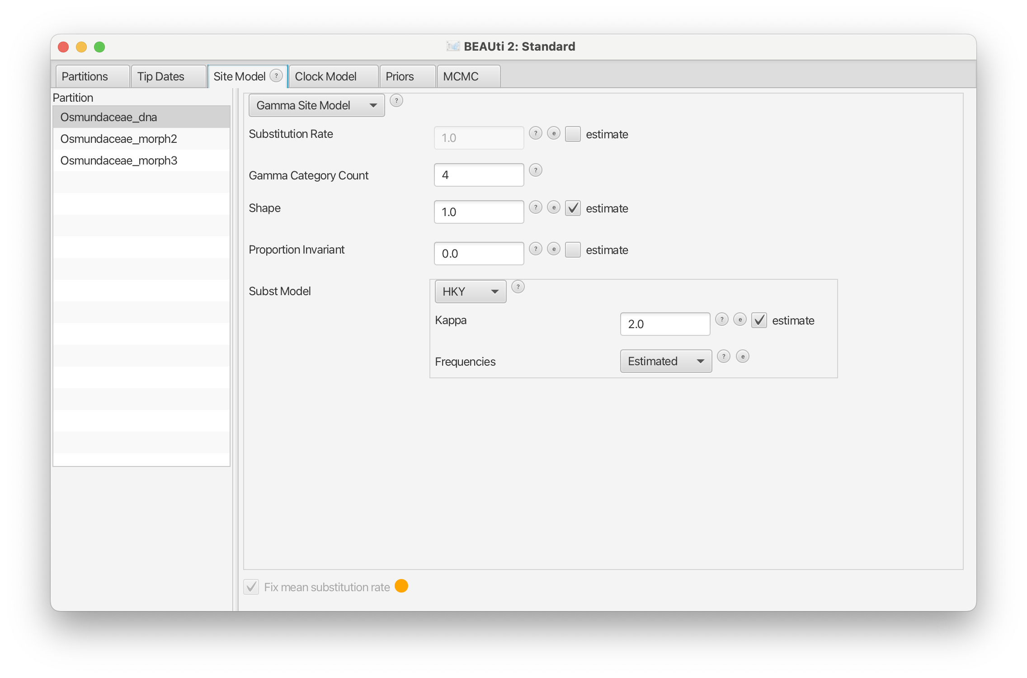This screenshot has height=678, width=1027.
Task: Toggle Fix mean substitution rate checkbox
Action: [251, 587]
